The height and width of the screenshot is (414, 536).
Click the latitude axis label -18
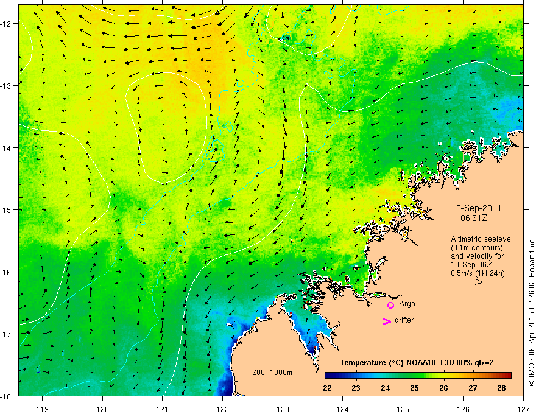pyautogui.click(x=6, y=396)
